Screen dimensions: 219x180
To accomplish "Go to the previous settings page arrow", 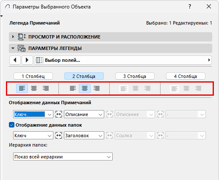I will (x=15, y=60).
